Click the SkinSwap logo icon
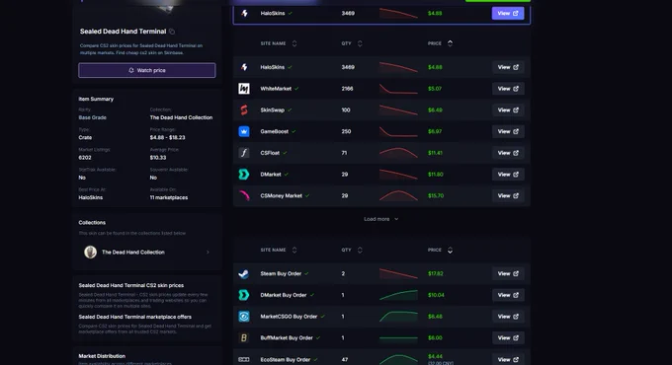This screenshot has width=672, height=365. [x=244, y=109]
